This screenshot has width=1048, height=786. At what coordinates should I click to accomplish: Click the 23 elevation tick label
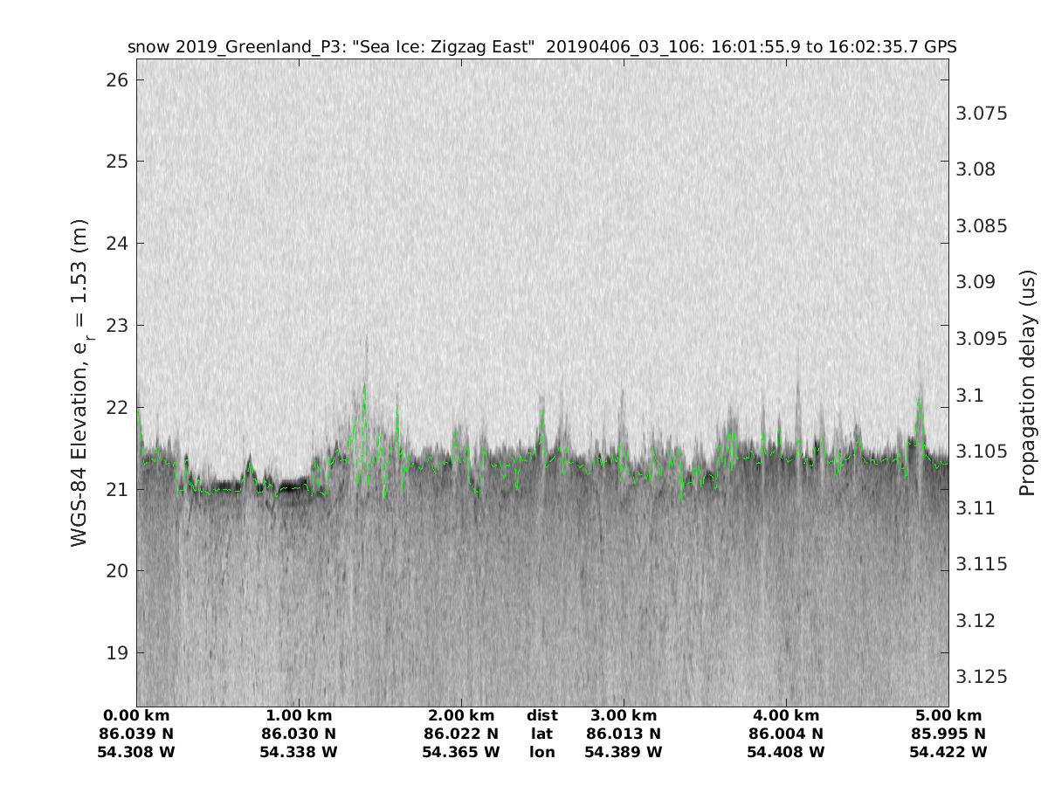116,326
